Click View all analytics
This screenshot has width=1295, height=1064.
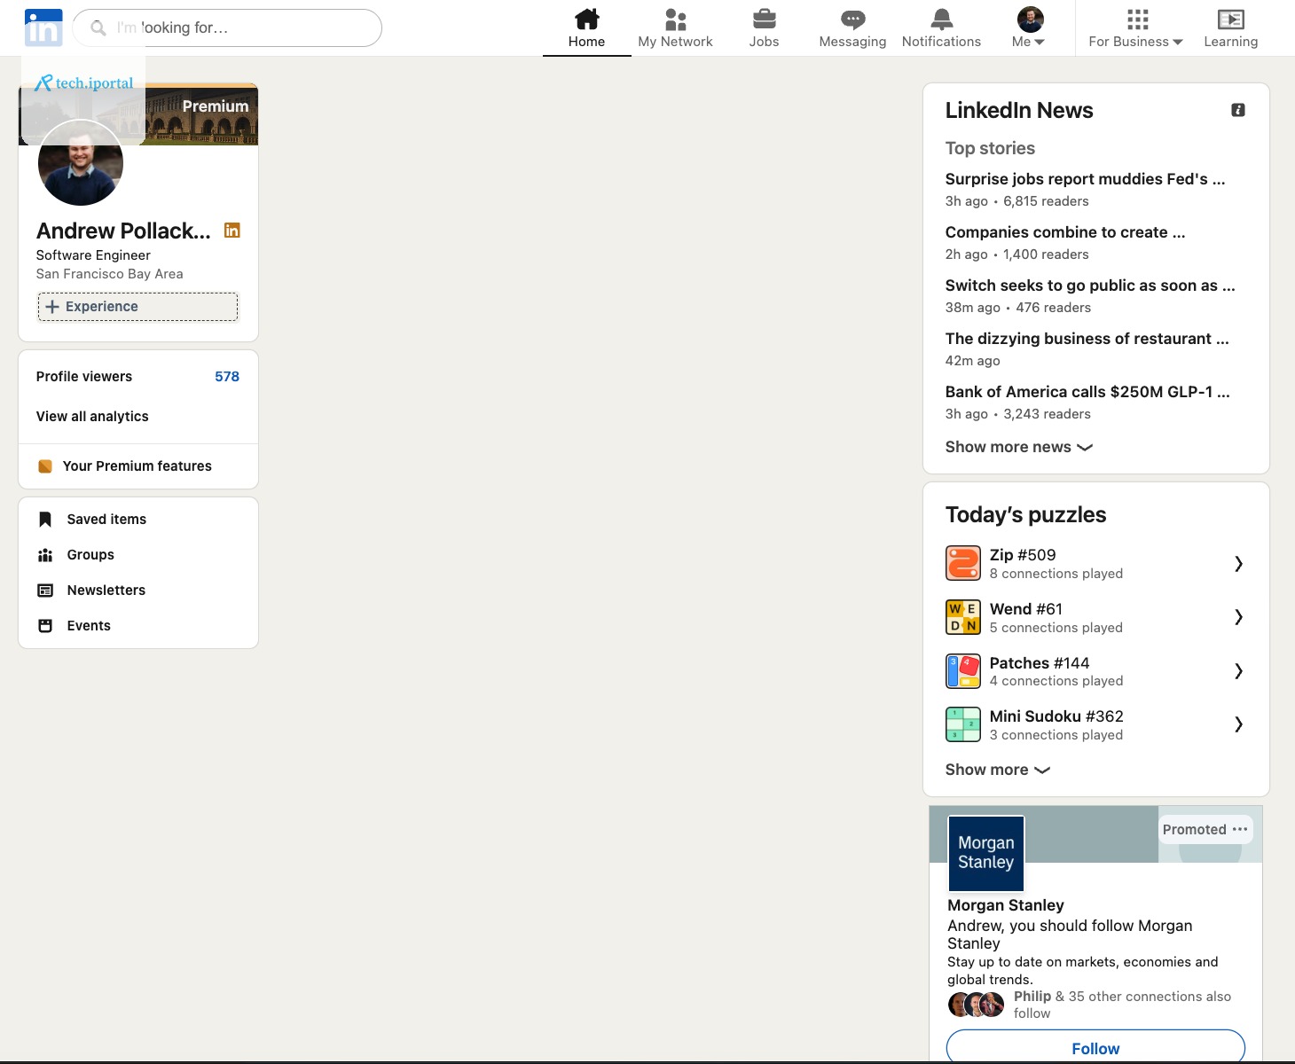click(x=92, y=417)
